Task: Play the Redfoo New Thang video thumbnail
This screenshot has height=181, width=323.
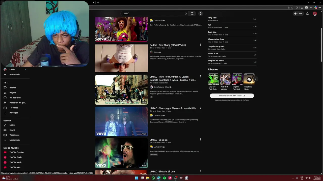Action: pos(121,58)
